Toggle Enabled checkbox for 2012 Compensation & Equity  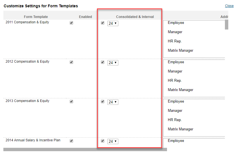[71, 62]
